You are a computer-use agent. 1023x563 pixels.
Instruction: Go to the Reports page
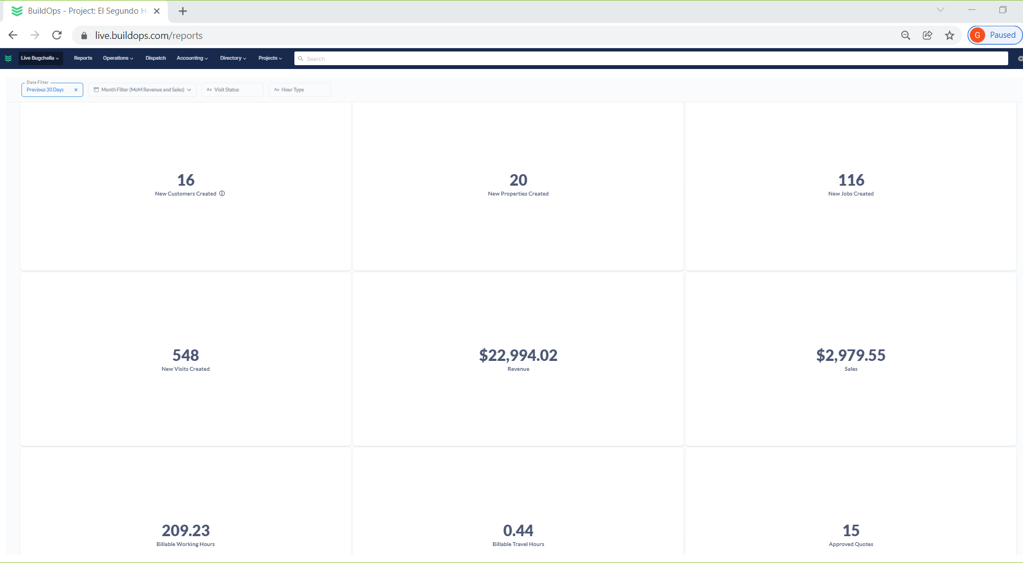click(83, 58)
